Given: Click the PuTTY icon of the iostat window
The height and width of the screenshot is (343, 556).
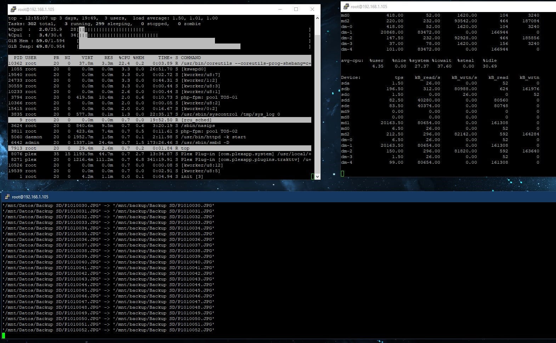Looking at the screenshot, I should tap(346, 6).
